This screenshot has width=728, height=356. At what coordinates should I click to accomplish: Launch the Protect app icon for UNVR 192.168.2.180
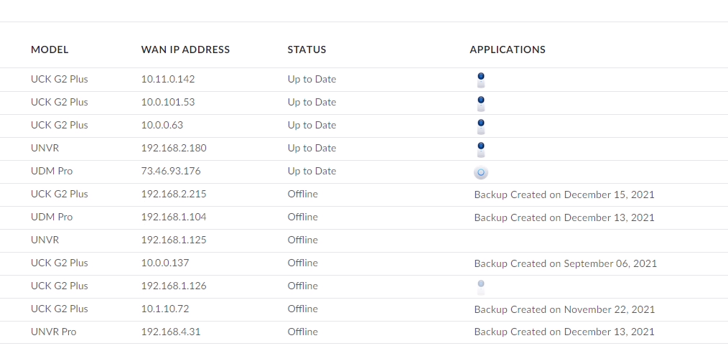click(481, 149)
